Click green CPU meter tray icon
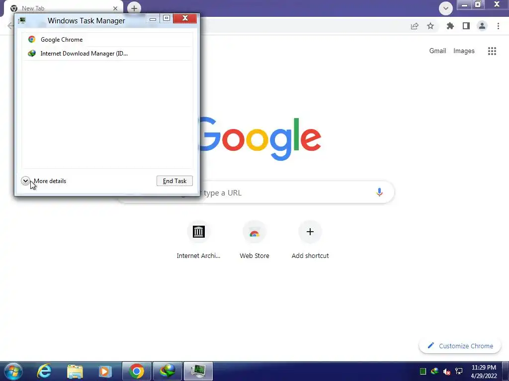 point(423,371)
